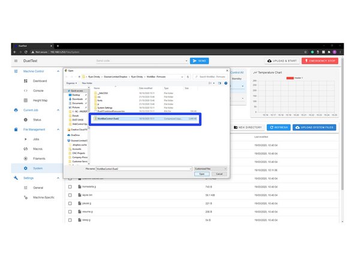Click the help icon in the Open dialog

click(x=225, y=83)
